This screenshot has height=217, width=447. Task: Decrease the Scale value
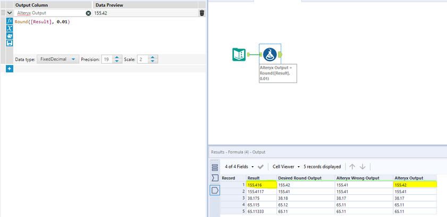click(x=153, y=61)
